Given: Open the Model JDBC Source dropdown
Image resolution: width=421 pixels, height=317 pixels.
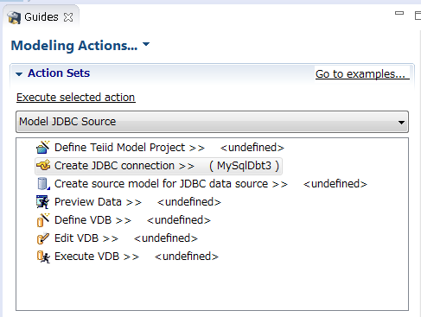Looking at the screenshot, I should pos(212,122).
